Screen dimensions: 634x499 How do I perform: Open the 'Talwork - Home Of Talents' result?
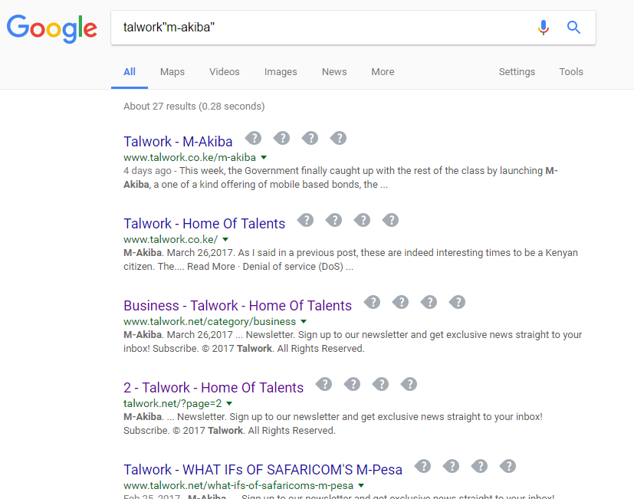point(204,224)
